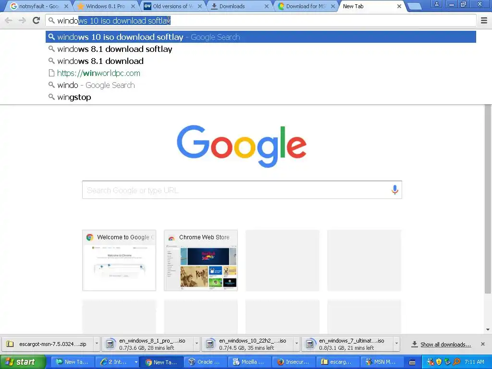Viewport: 492px width, 369px height.
Task: Open the 2 Internet Explorer taskbar group
Action: (x=117, y=362)
